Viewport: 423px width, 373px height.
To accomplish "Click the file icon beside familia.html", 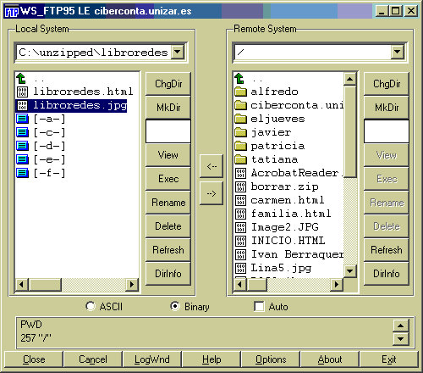I will click(240, 214).
